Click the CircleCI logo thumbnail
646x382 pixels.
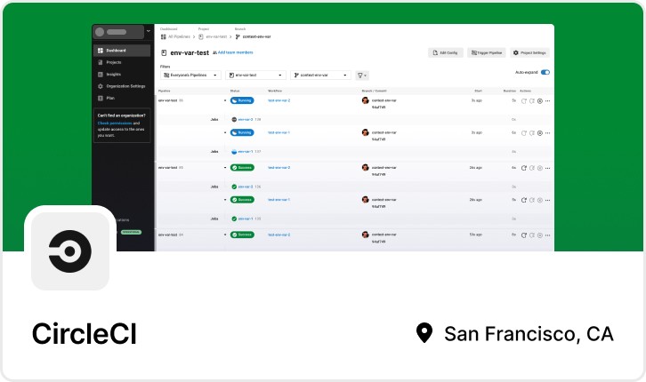coord(70,251)
